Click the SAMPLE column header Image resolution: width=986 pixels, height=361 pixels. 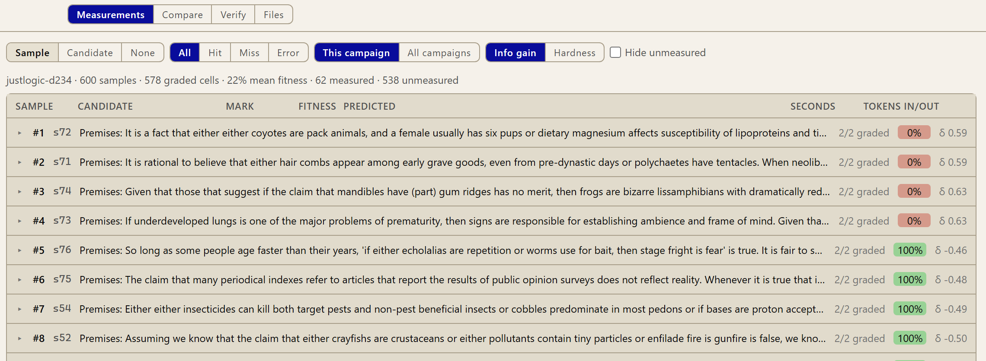(x=35, y=106)
